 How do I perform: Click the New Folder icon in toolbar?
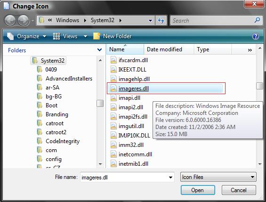[x=97, y=36]
